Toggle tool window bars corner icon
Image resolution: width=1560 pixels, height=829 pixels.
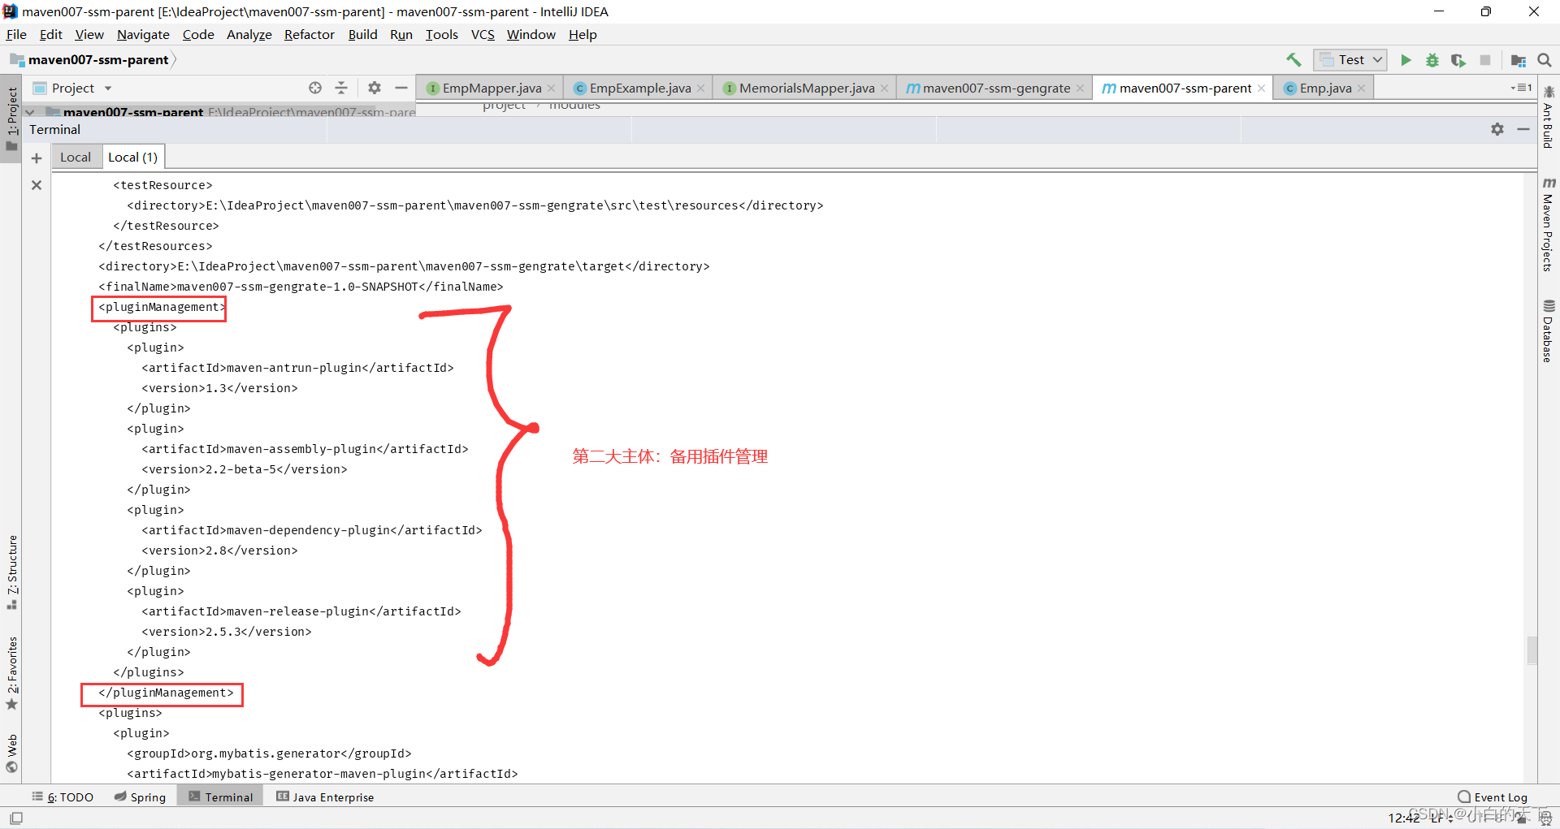tap(16, 818)
